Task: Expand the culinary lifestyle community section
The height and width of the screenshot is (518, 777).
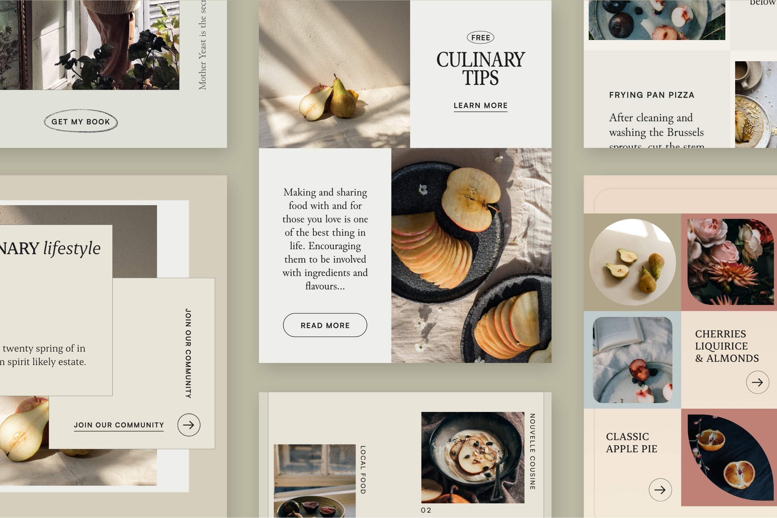Action: (189, 425)
